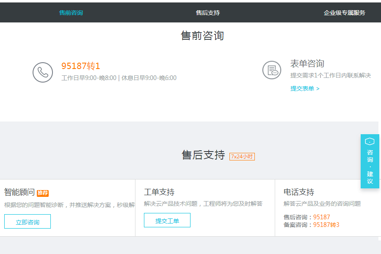Go to the 企业级专属服务 tab
The width and height of the screenshot is (381, 254).
[344, 13]
